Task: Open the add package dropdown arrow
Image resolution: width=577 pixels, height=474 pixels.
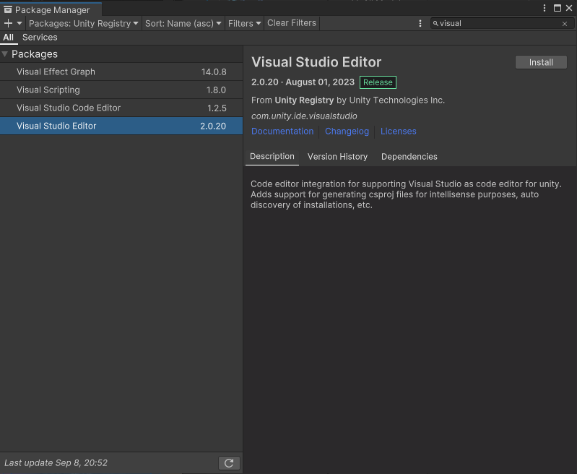Action: point(19,23)
